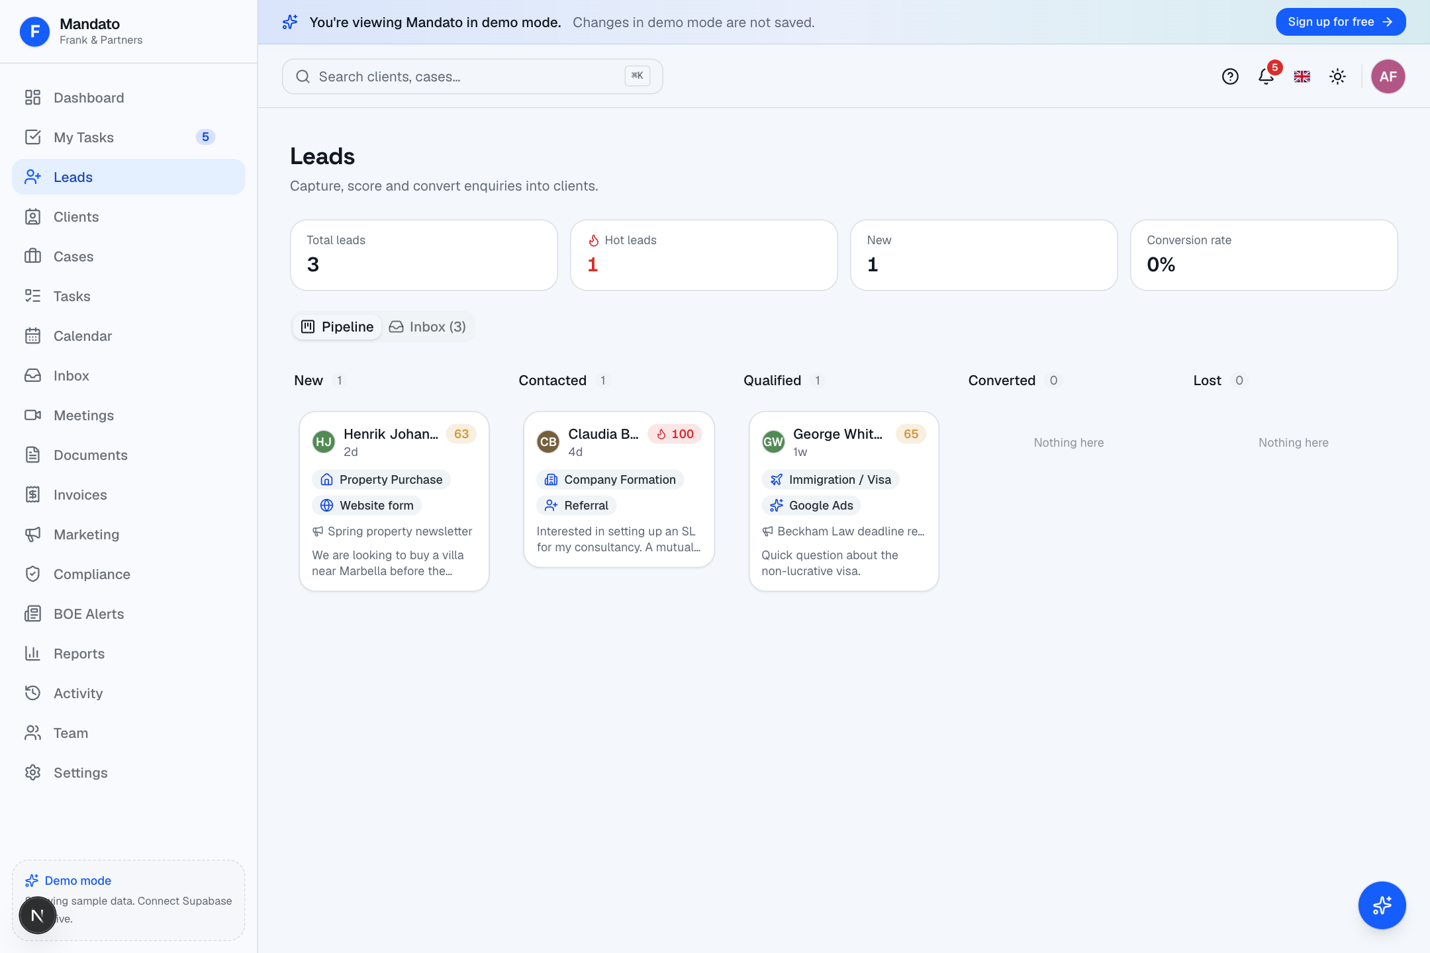This screenshot has height=953, width=1430.
Task: Click the Contacted column header
Action: pos(553,381)
